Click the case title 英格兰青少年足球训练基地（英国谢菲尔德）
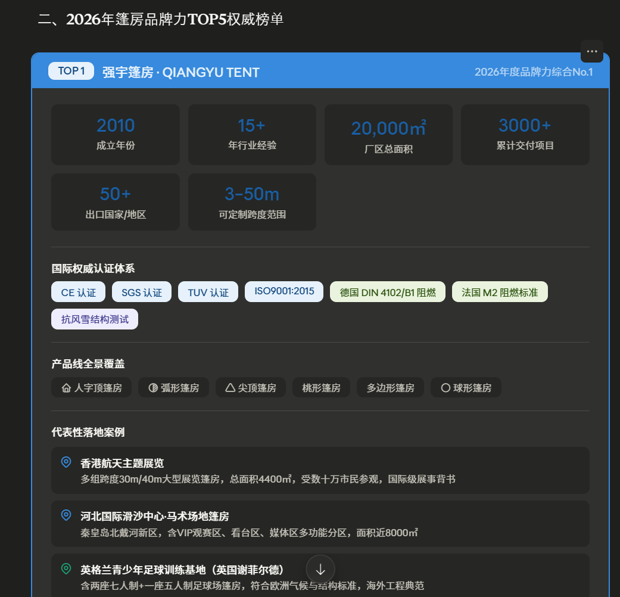620x597 pixels. [183, 570]
